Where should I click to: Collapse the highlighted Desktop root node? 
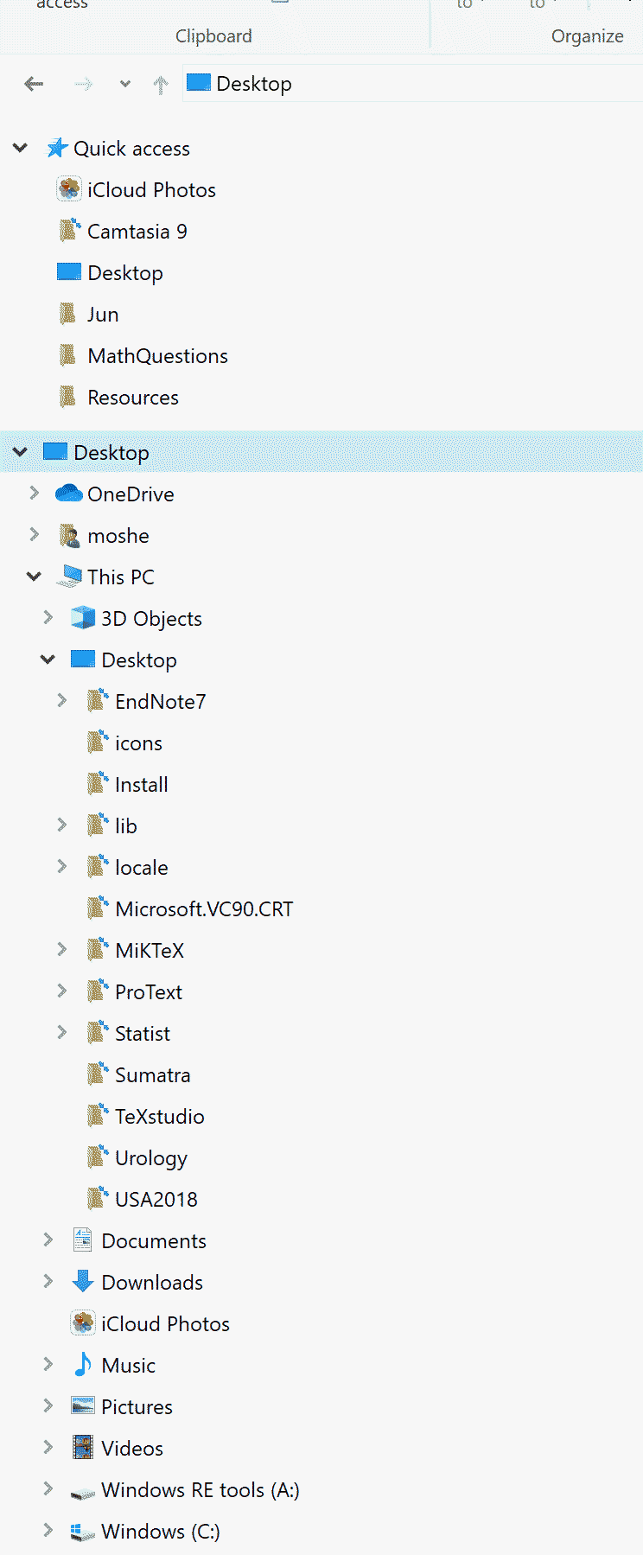21,451
